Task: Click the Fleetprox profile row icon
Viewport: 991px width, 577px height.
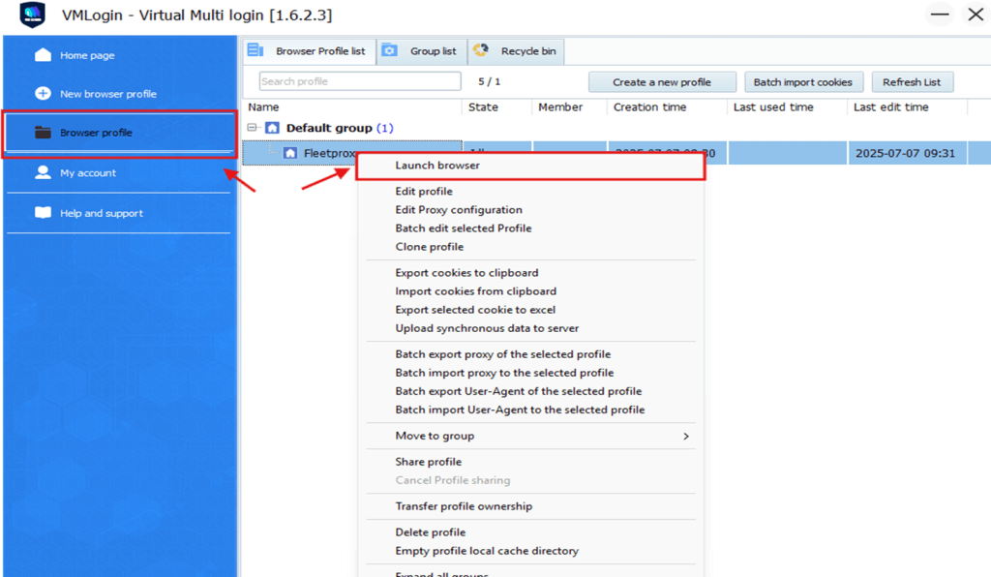Action: (x=290, y=153)
